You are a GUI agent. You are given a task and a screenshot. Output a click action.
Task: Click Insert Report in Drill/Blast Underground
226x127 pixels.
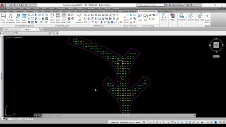click(x=24, y=18)
